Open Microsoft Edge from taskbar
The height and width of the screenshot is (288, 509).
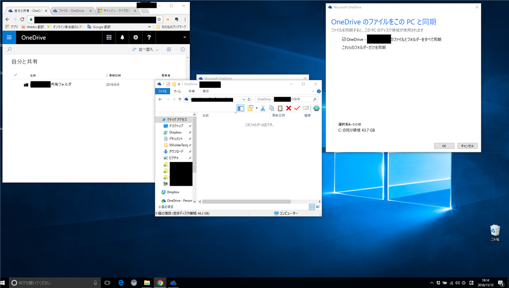click(121, 283)
